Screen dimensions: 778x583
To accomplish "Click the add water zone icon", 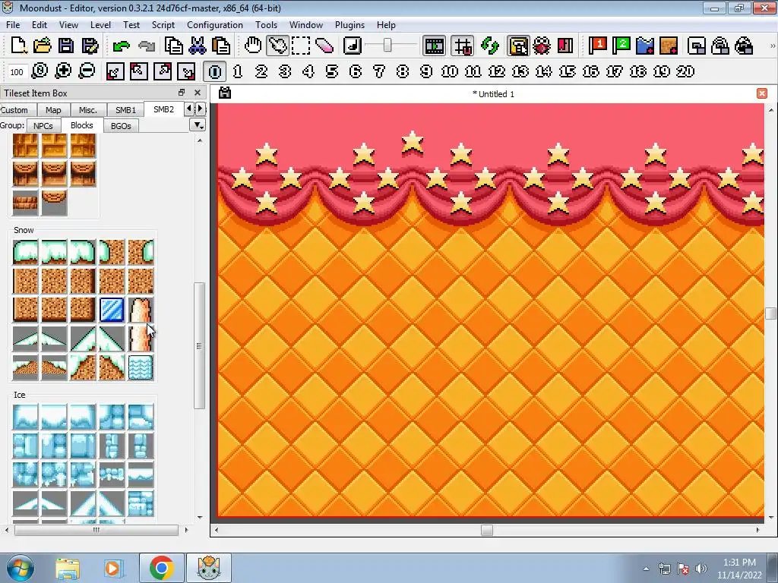I will click(x=645, y=46).
